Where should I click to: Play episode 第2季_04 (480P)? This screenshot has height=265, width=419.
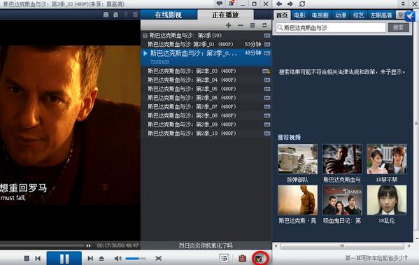click(x=206, y=80)
